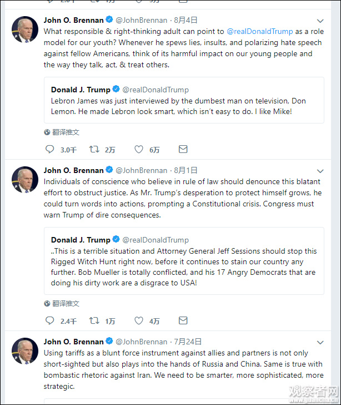The width and height of the screenshot is (341, 405).
Task: Click John O. Brennan name on July 24 tweet
Action: coord(73,342)
